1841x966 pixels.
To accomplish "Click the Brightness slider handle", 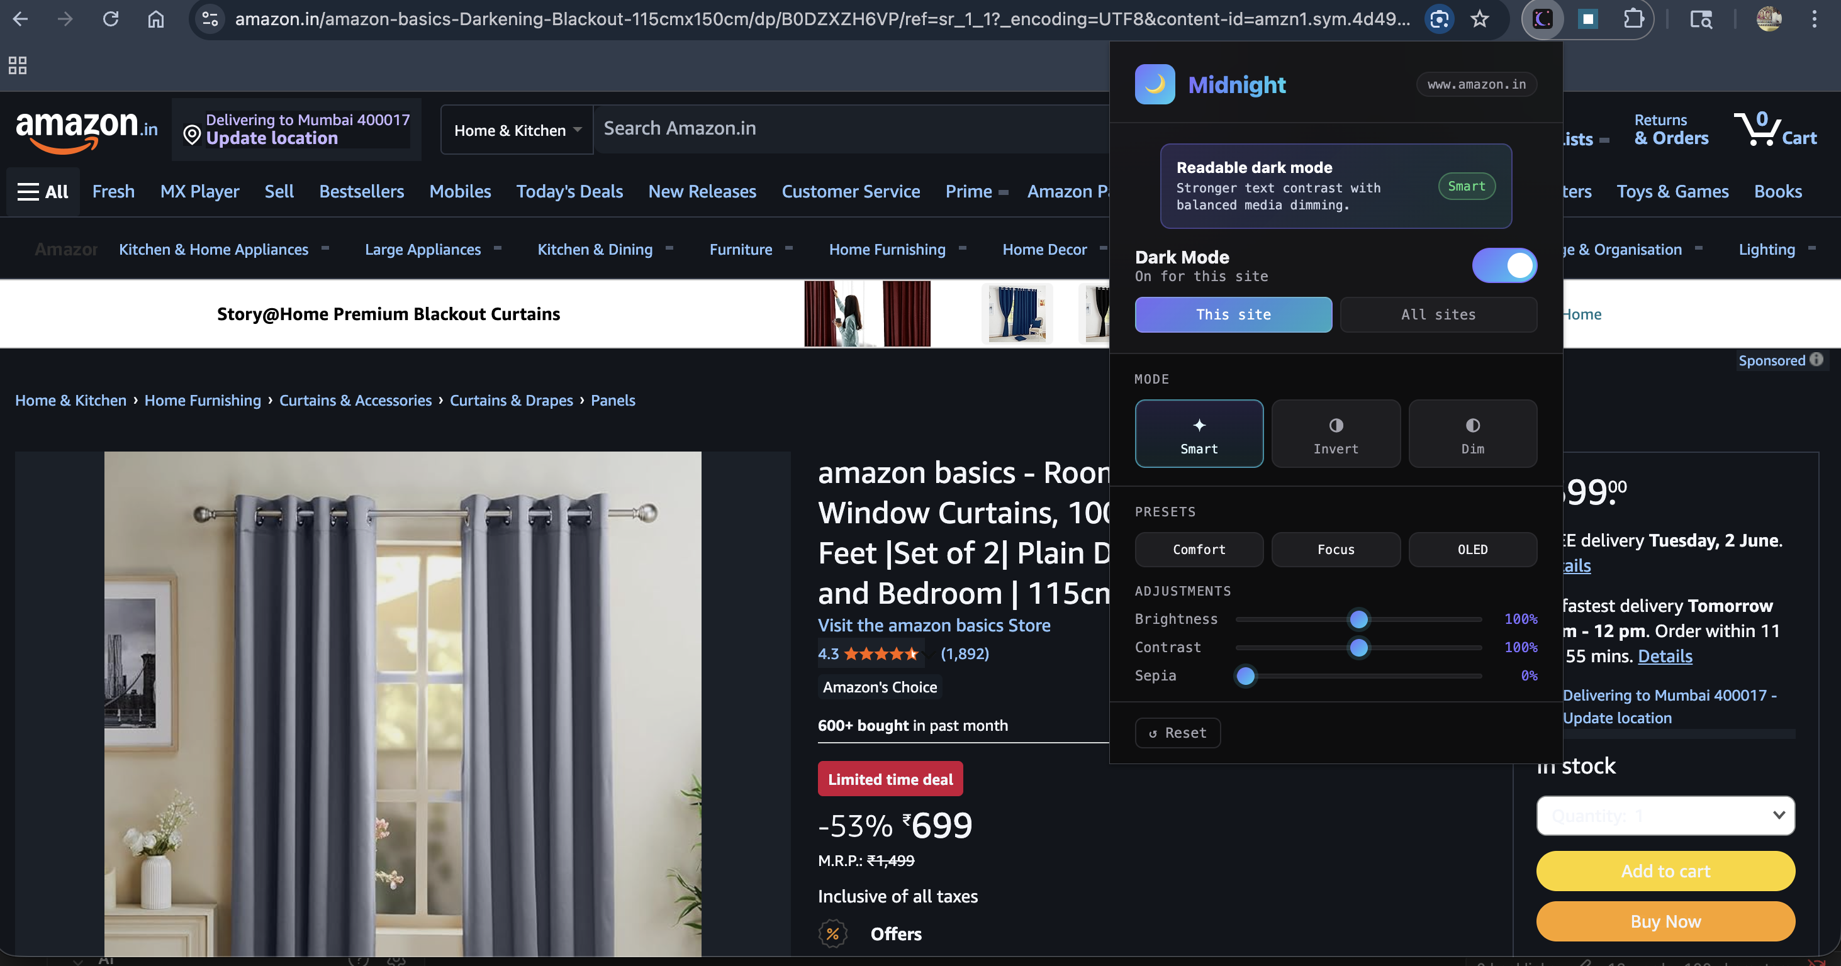I will (x=1358, y=619).
